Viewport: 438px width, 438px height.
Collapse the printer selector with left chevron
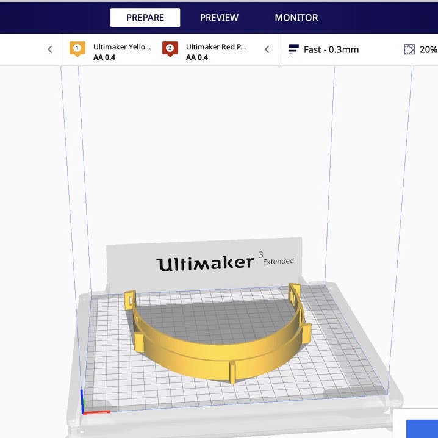50,49
